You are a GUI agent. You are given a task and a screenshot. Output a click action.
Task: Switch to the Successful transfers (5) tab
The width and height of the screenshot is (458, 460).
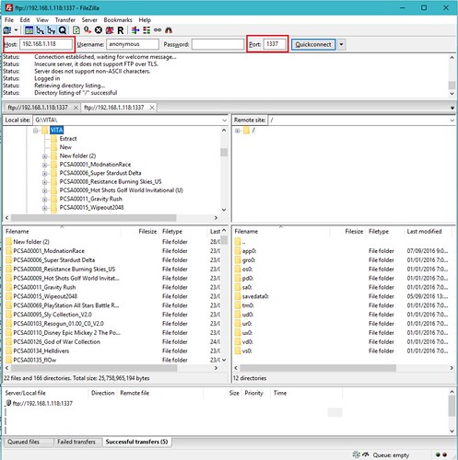pyautogui.click(x=136, y=442)
